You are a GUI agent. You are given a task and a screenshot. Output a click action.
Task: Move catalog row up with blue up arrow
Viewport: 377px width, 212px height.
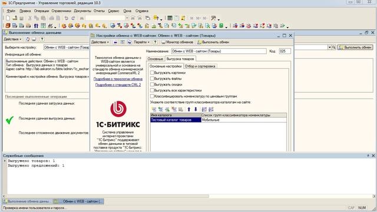point(189,110)
